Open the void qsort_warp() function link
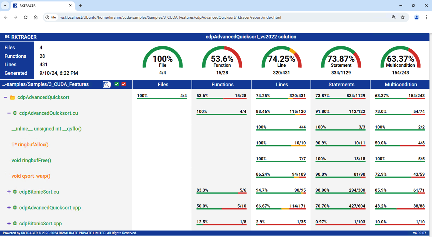 (x=31, y=176)
